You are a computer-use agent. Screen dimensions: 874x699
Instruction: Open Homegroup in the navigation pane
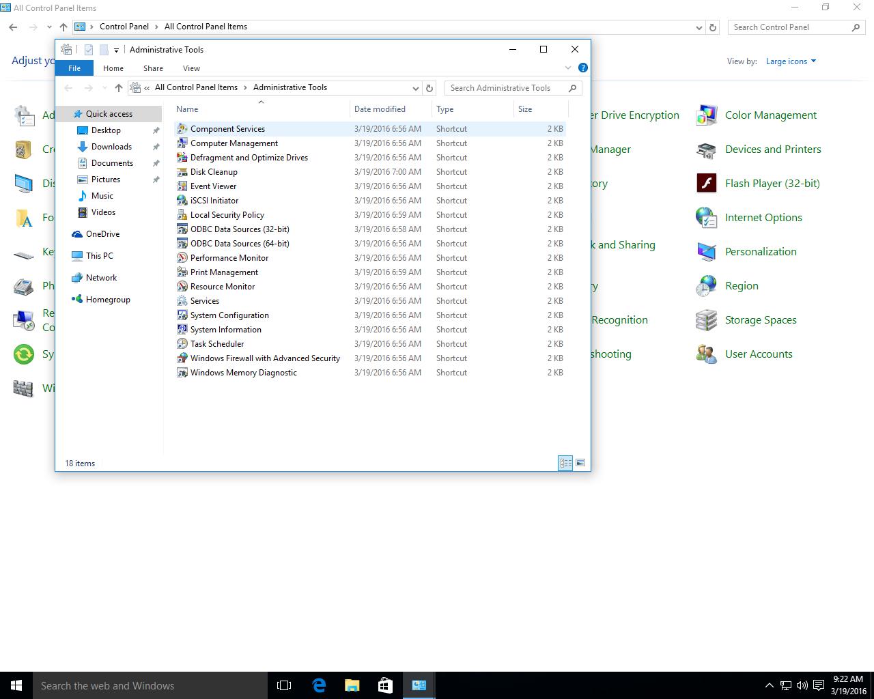[x=108, y=300]
